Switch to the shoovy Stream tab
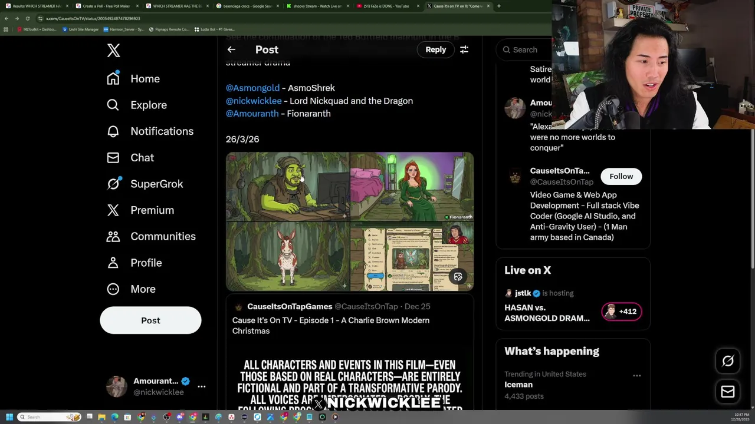The image size is (755, 424). point(319,6)
